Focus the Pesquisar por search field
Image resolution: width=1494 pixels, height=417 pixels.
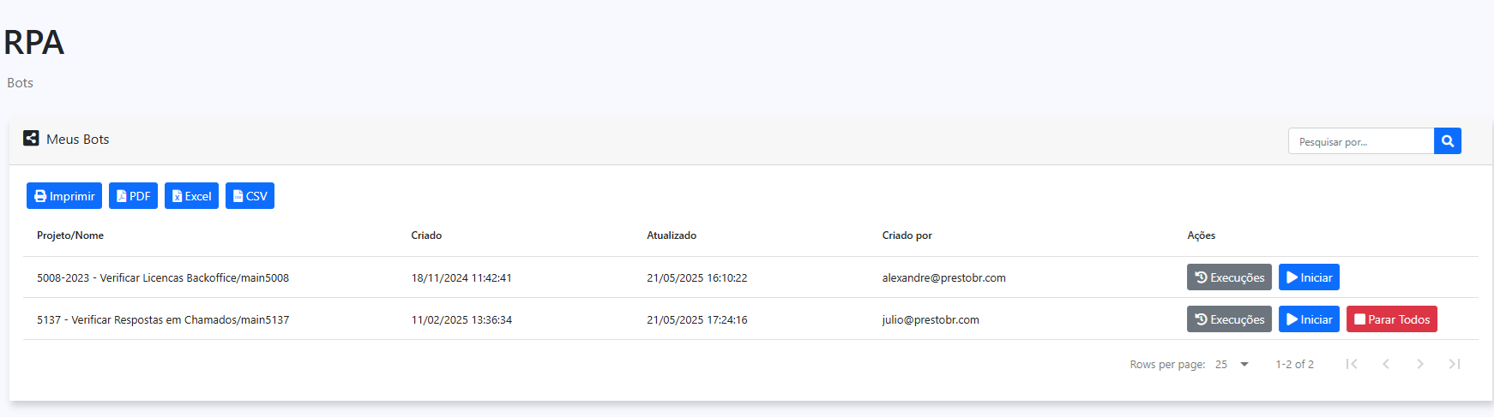1360,141
